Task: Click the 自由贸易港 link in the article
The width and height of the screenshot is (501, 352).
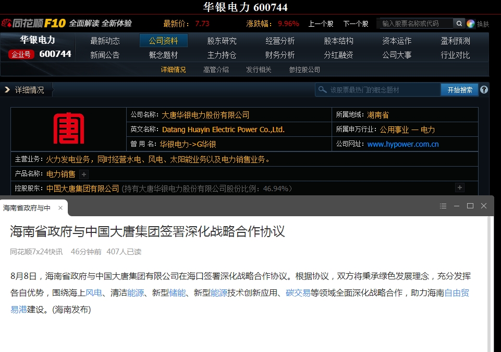Action: coord(457,293)
